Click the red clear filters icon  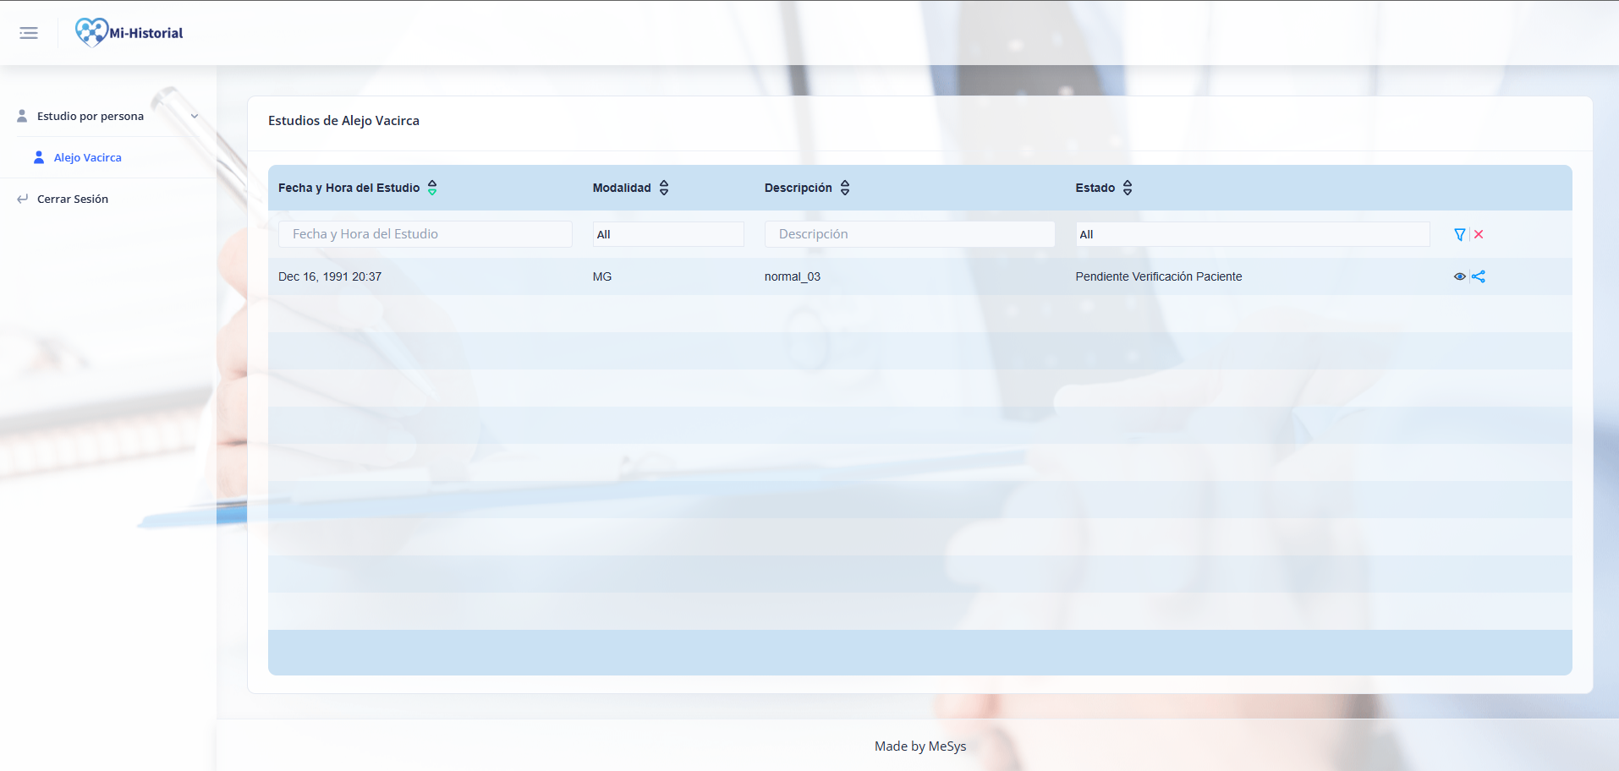[1479, 234]
